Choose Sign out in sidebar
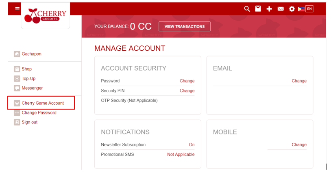Viewport: 333px width, 179px height. [x=30, y=122]
